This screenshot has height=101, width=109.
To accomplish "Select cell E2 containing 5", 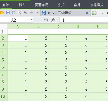I will click(x=98, y=38).
